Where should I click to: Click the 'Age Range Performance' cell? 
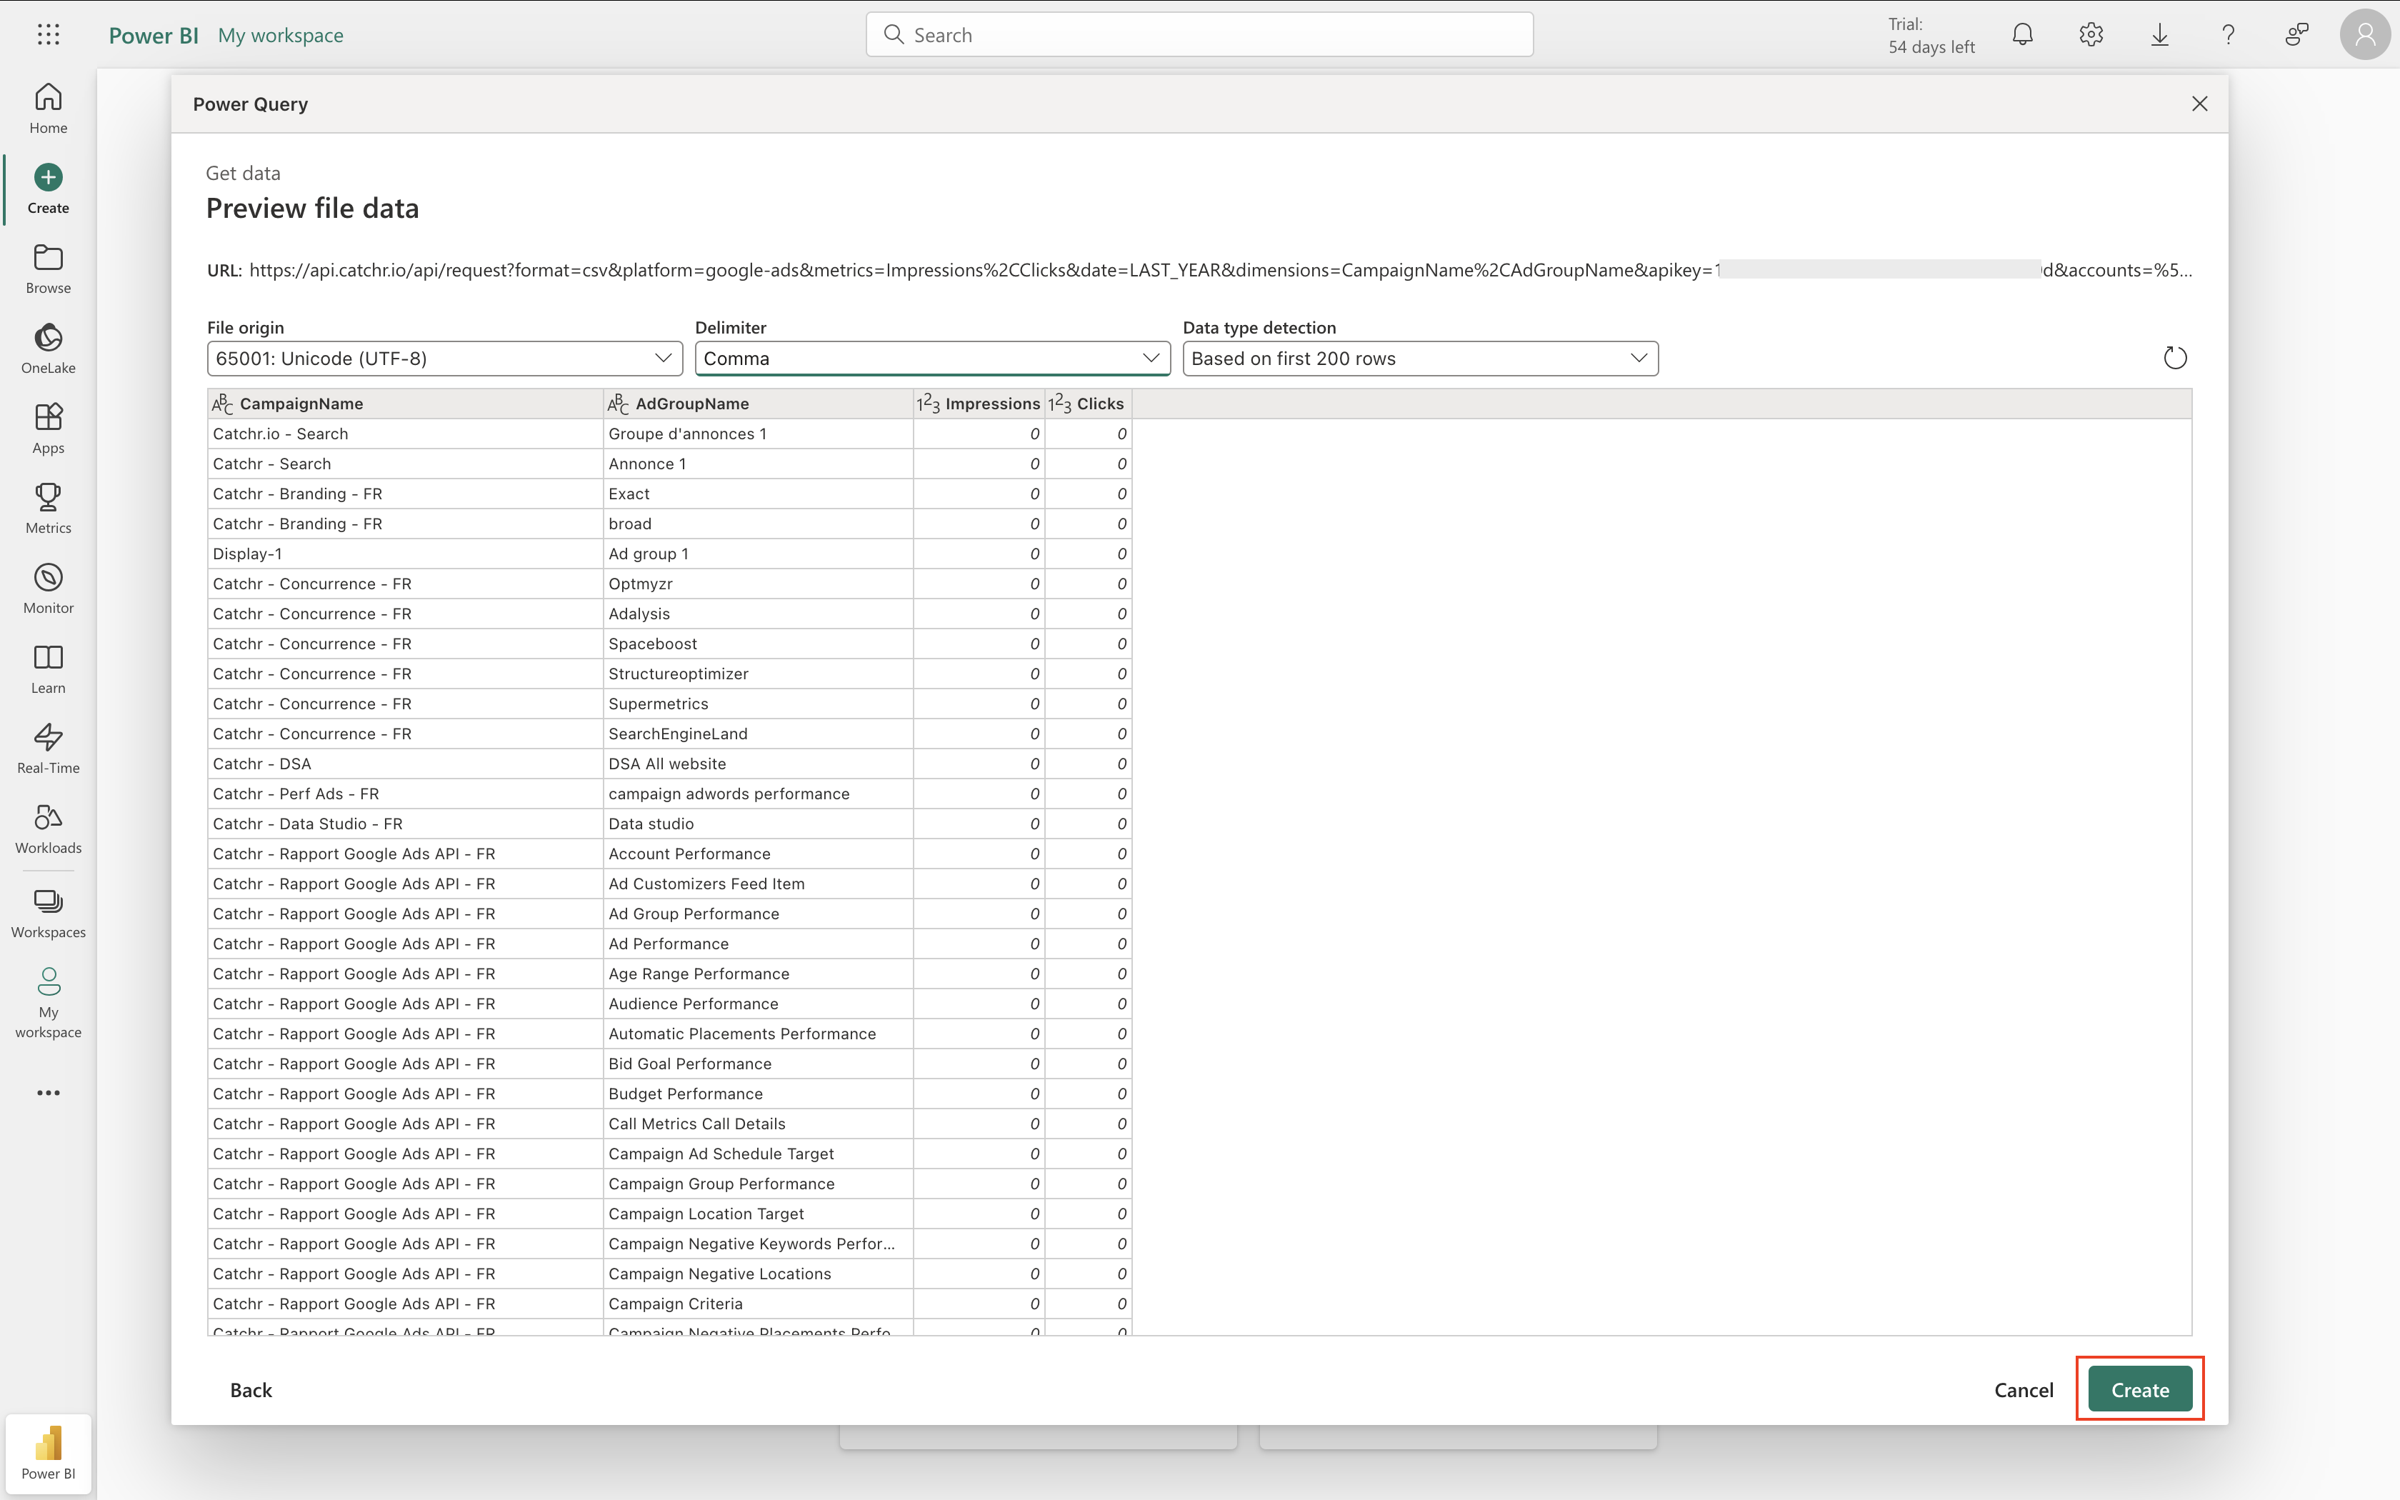pos(758,973)
